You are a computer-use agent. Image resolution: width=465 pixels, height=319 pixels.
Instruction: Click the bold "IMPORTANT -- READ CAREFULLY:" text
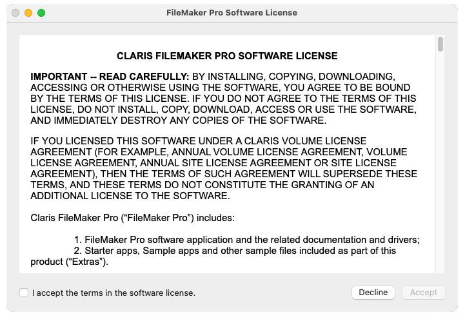point(110,77)
